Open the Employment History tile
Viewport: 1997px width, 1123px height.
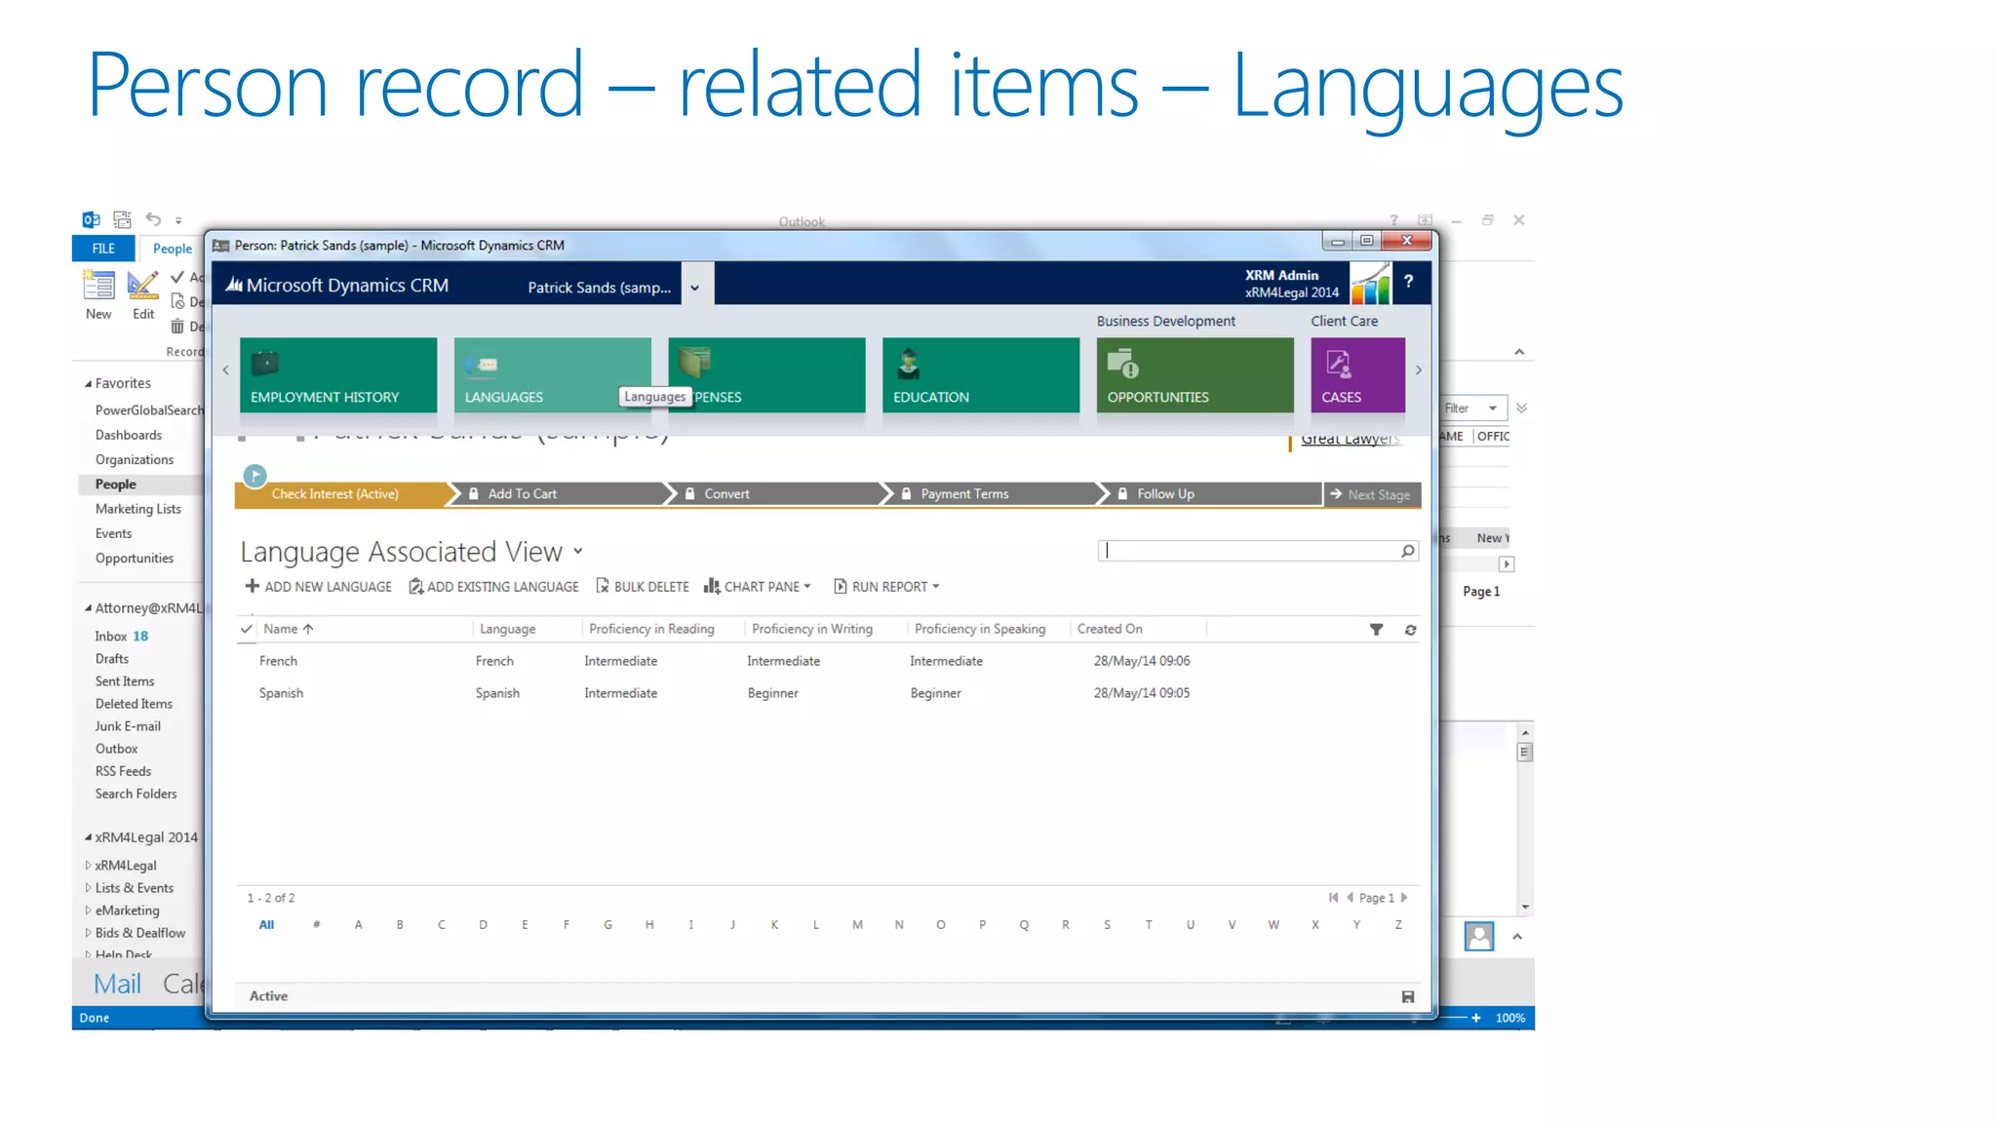(338, 374)
